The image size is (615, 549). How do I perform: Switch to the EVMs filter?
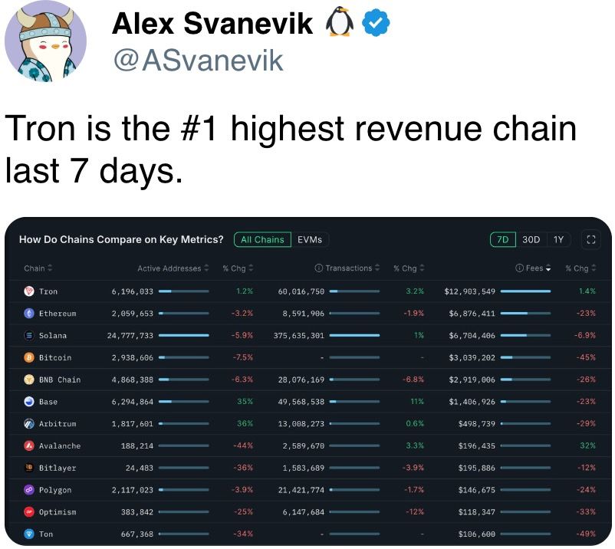tap(310, 239)
